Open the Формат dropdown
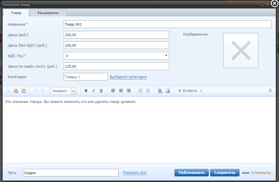Screen dimensions: 279x182 coord(64,91)
